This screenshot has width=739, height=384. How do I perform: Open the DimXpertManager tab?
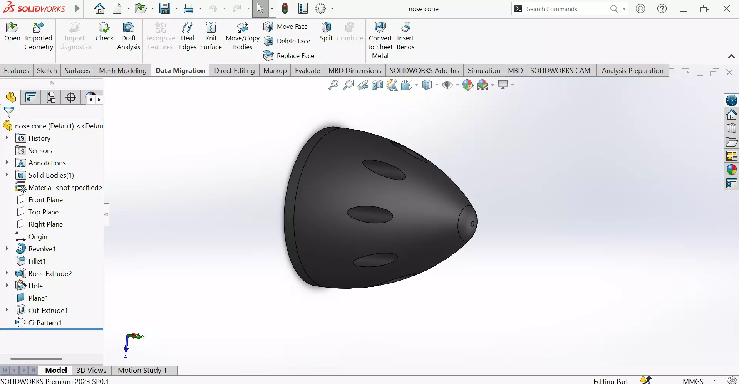click(71, 98)
